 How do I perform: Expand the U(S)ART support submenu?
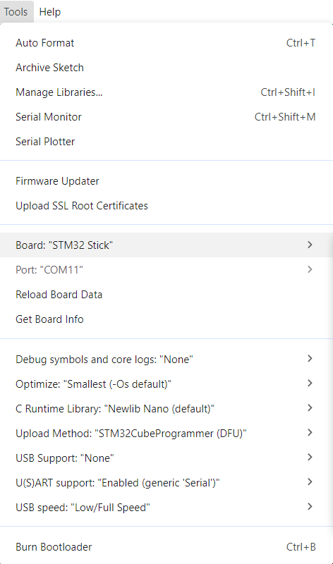point(166,483)
